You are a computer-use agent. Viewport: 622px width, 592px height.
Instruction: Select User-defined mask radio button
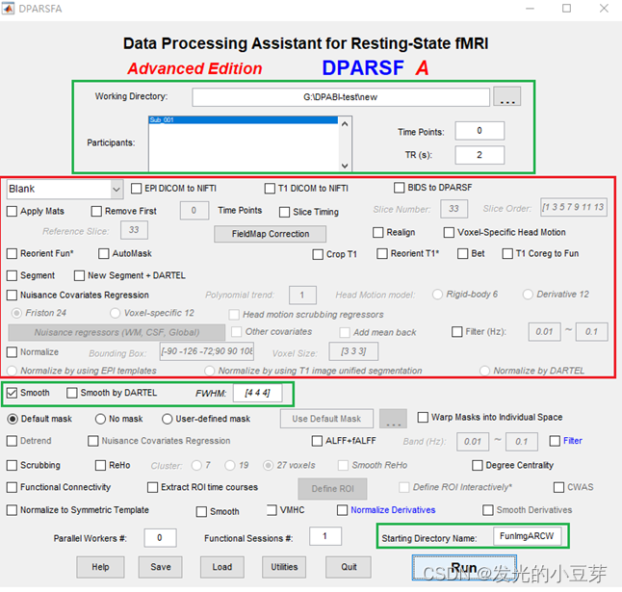[x=167, y=419]
